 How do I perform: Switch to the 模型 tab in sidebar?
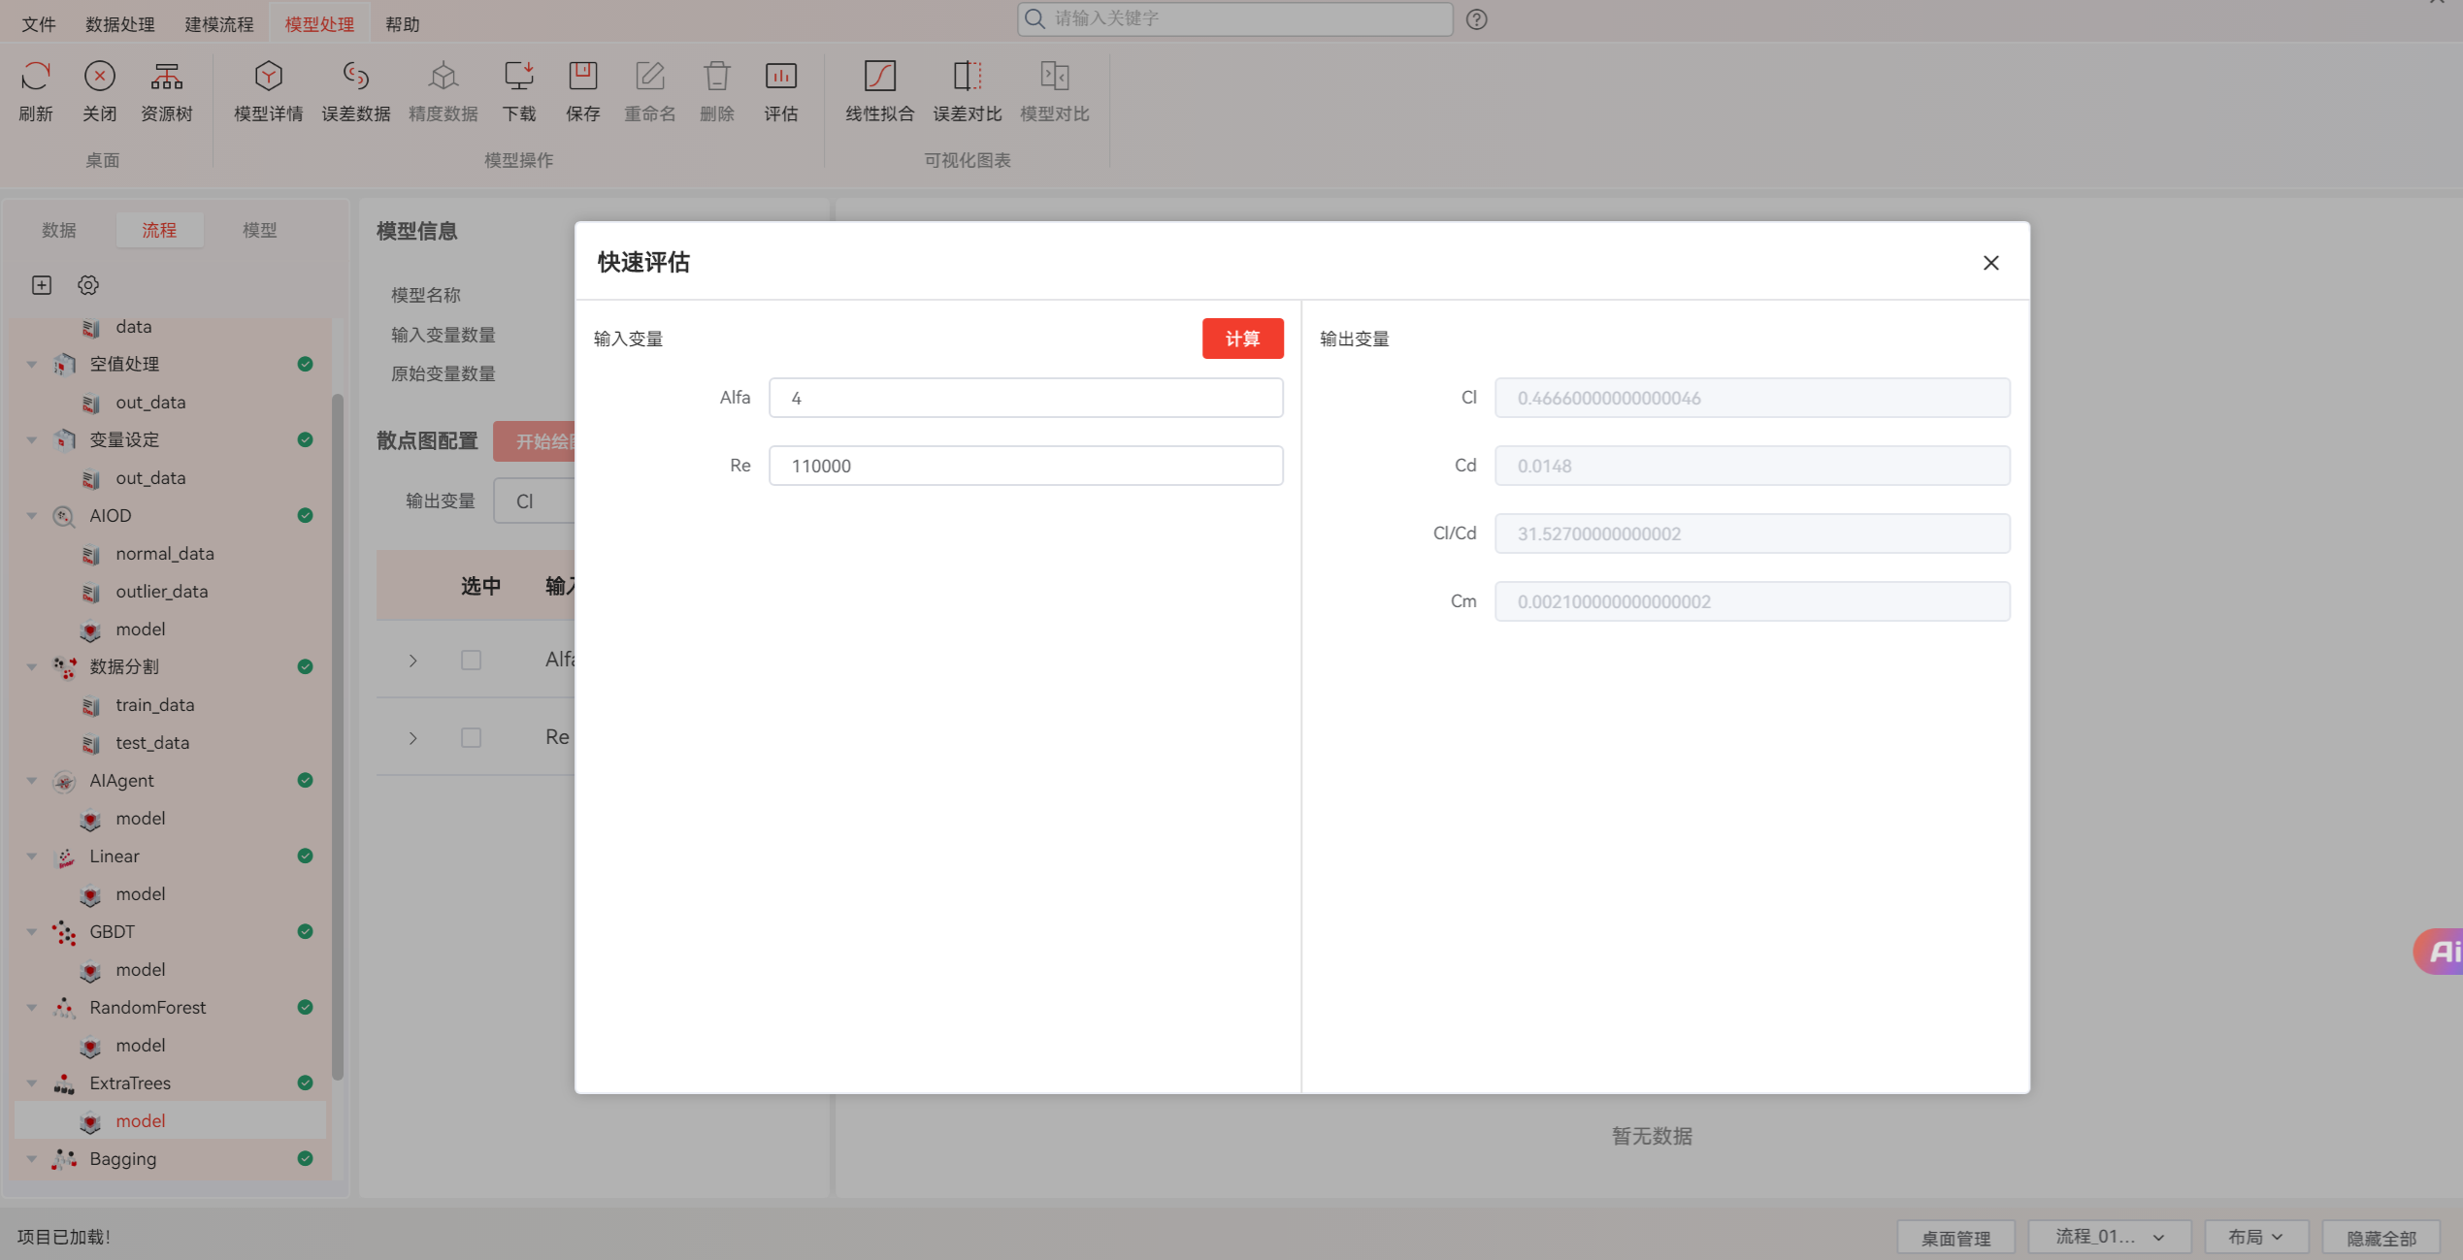259,230
